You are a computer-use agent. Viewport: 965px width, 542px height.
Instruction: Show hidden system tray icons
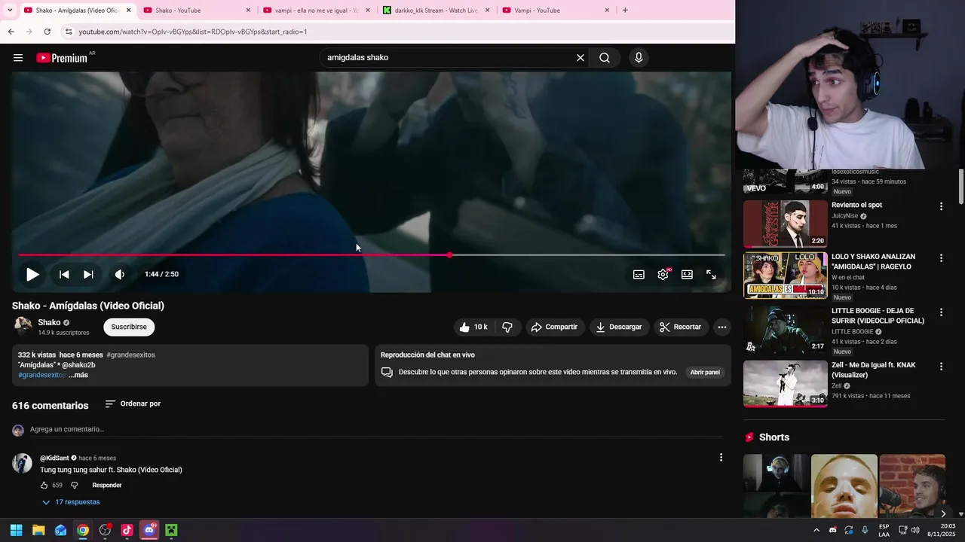[816, 530]
